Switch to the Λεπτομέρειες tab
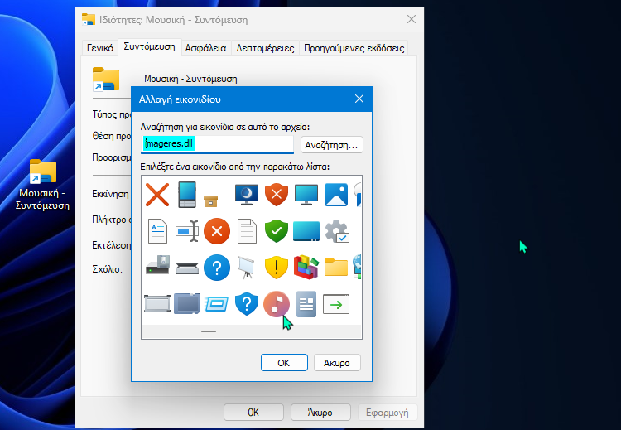Image resolution: width=621 pixels, height=430 pixels. [265, 48]
